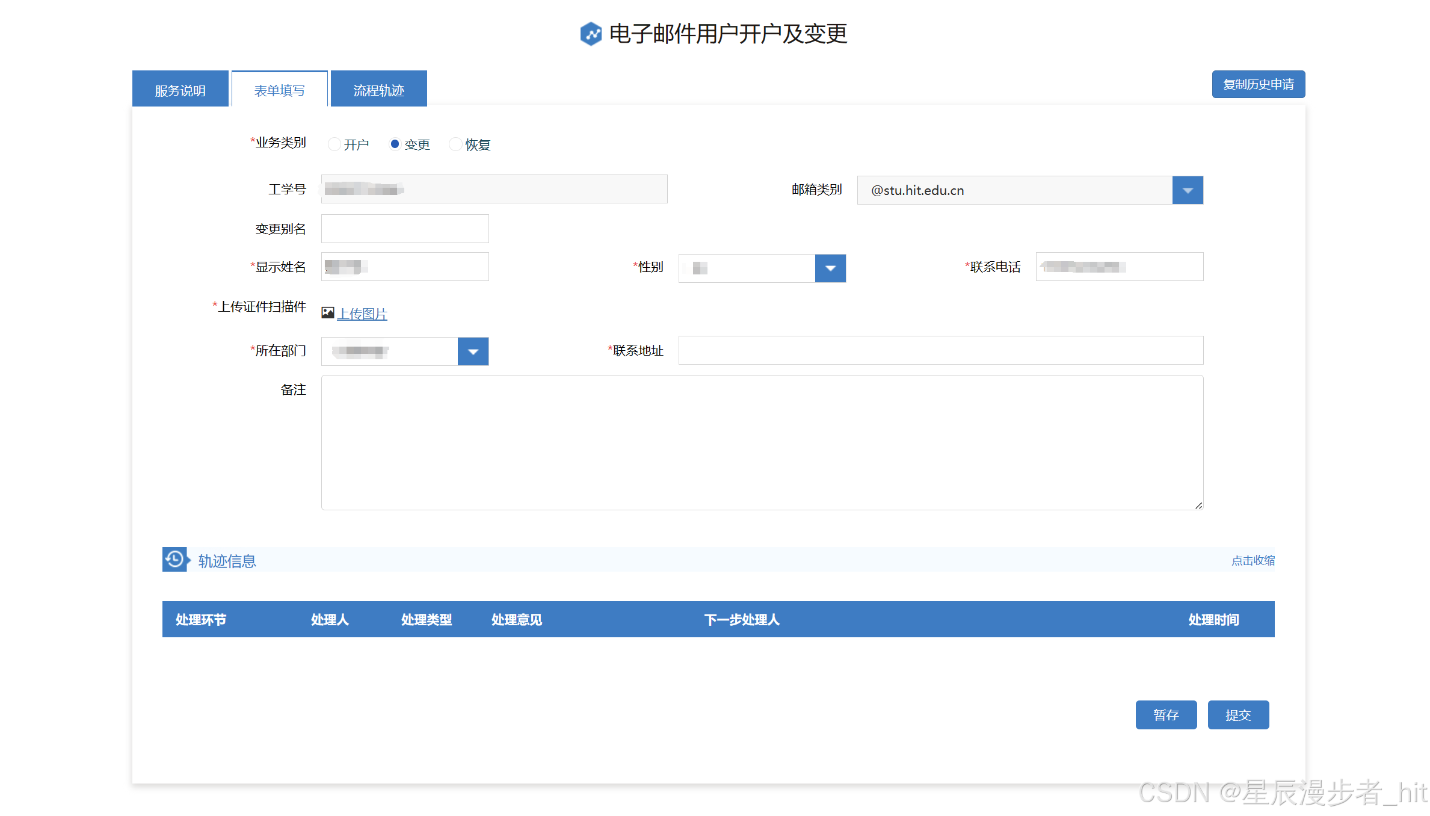Viewport: 1430px width, 816px height.
Task: Open the 流程轨迹 tab
Action: (378, 90)
